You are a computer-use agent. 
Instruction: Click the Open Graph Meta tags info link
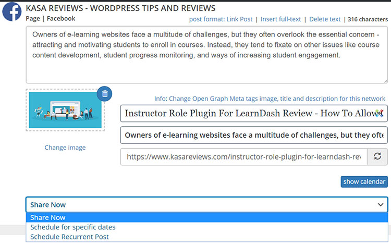pyautogui.click(x=270, y=99)
